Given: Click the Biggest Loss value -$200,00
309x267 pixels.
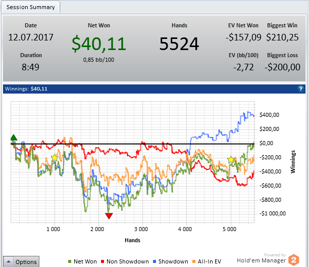Looking at the screenshot, I should [282, 67].
